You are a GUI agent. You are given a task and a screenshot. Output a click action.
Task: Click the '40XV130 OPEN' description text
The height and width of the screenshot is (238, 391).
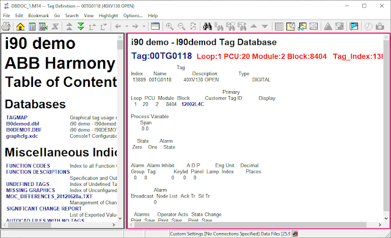coord(201,80)
